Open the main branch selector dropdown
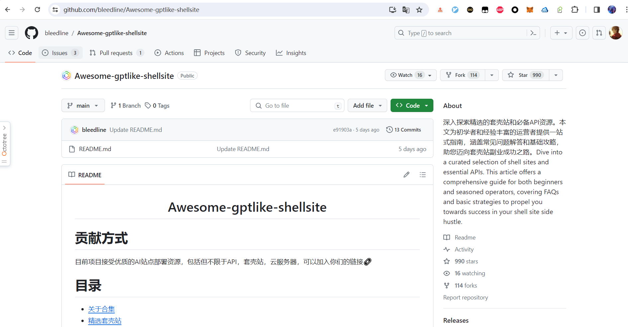The image size is (628, 327). click(x=83, y=105)
